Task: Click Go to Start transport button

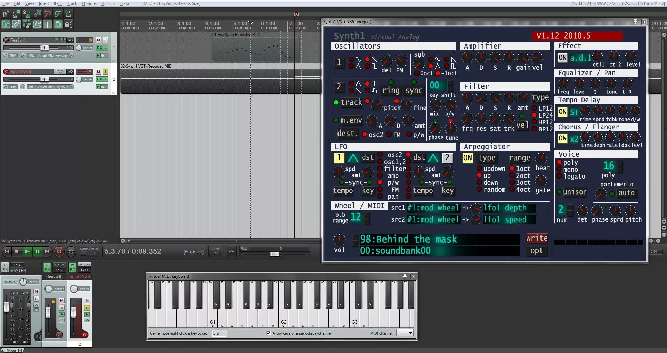Action: click(x=7, y=251)
